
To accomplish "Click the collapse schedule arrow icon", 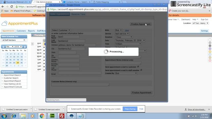I will point(32,44).
